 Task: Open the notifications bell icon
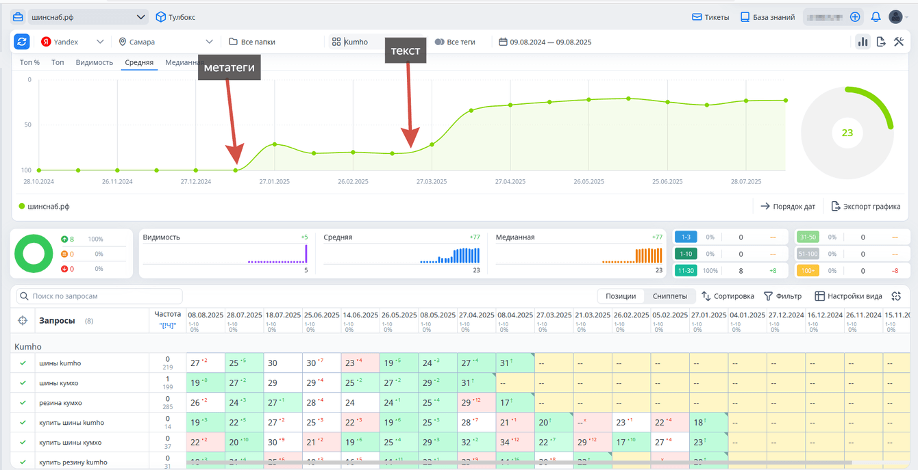click(876, 17)
